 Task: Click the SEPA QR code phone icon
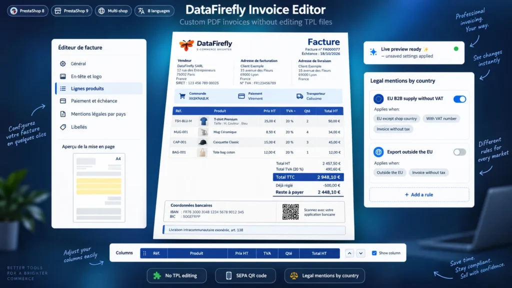pos(228,275)
